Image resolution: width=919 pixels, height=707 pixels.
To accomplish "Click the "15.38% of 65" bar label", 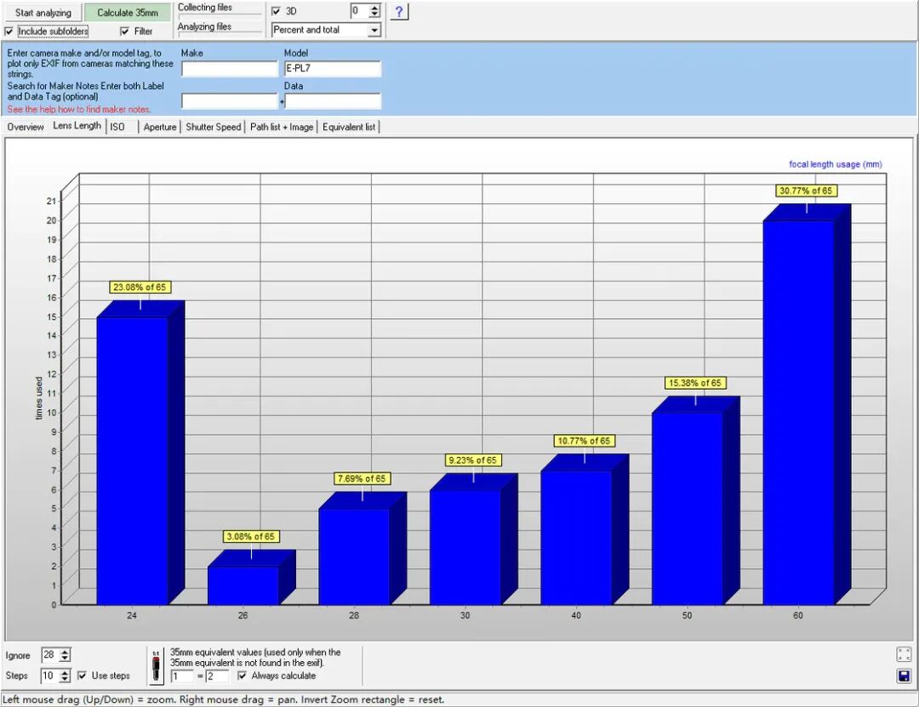I will [x=695, y=383].
